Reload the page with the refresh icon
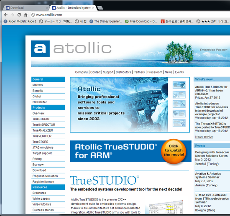The width and height of the screenshot is (230, 216). tap(19, 15)
